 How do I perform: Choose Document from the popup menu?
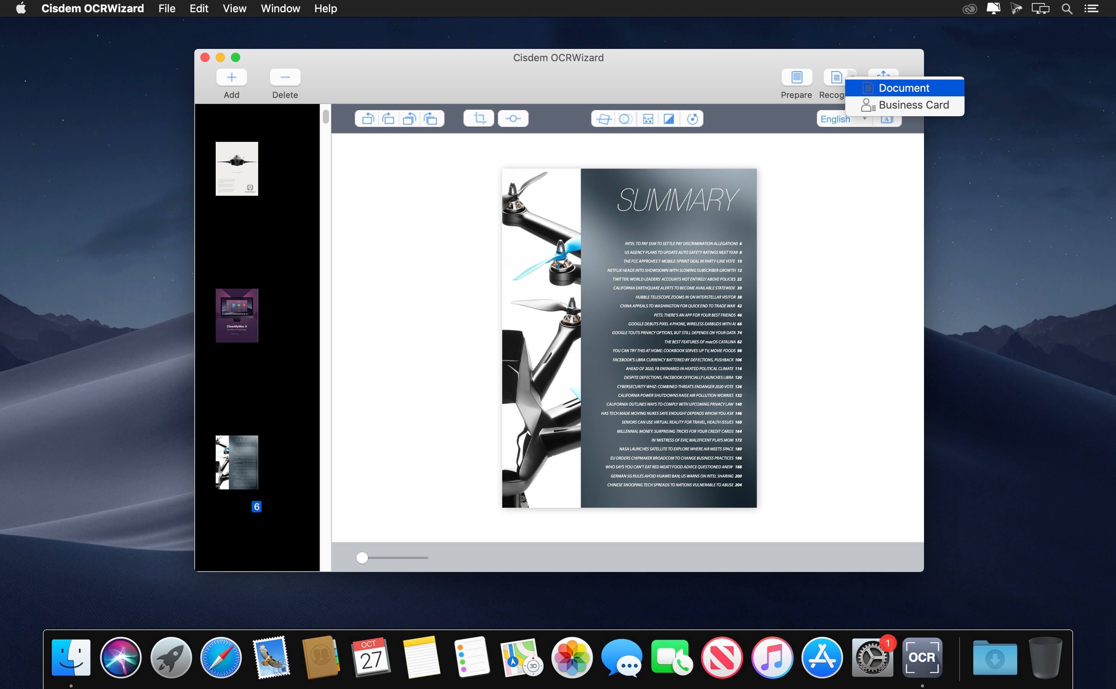[x=905, y=88]
